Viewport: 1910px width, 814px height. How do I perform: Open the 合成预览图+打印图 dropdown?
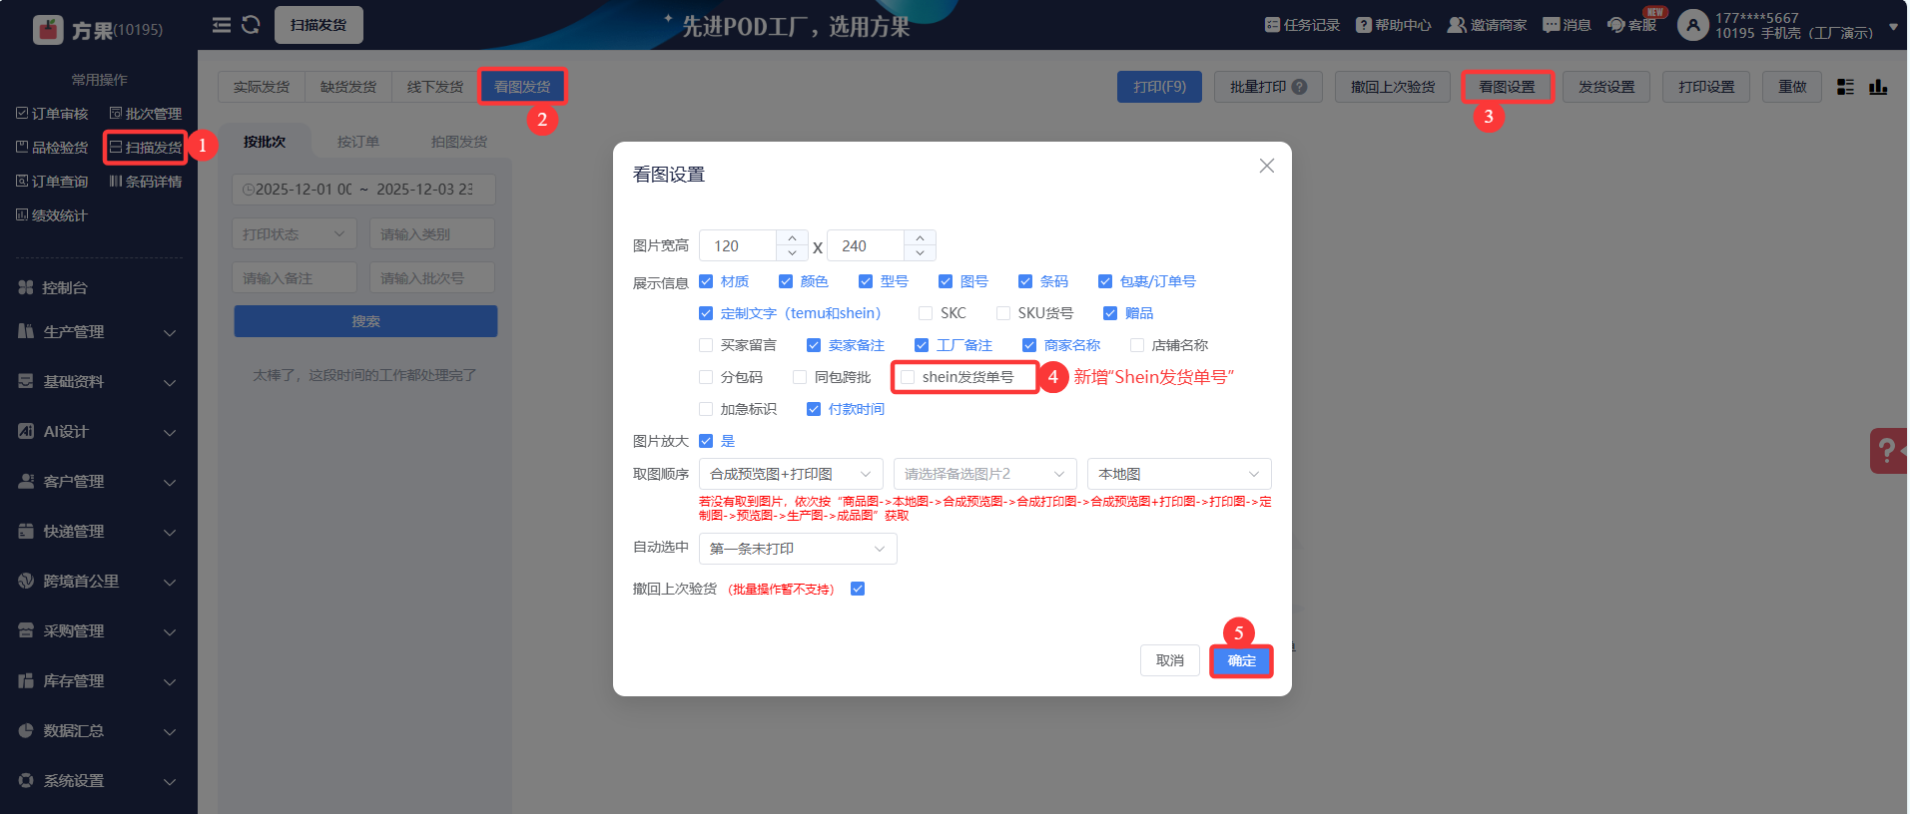791,474
